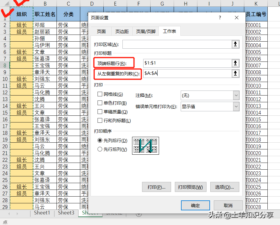Image resolution: width=280 pixels, height=225 pixels.
Task: Click 劳保 cell in row 20
Action: [69, 146]
